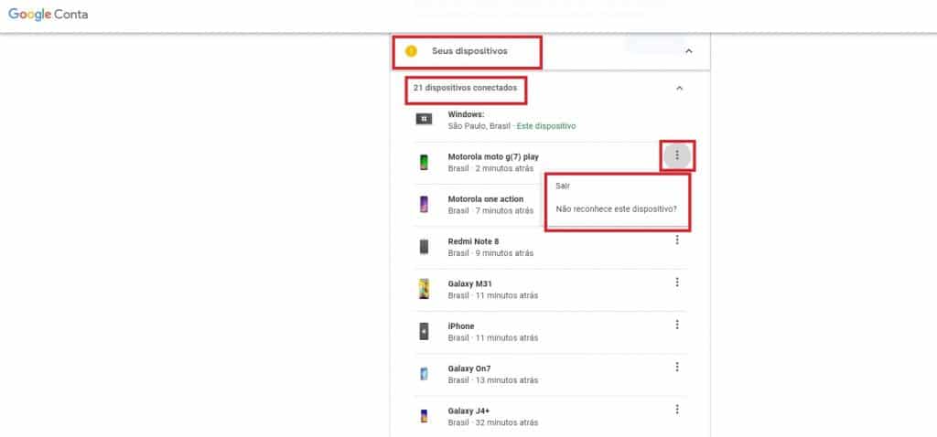Select Redmi Note 8 device name
937x437 pixels.
click(473, 241)
